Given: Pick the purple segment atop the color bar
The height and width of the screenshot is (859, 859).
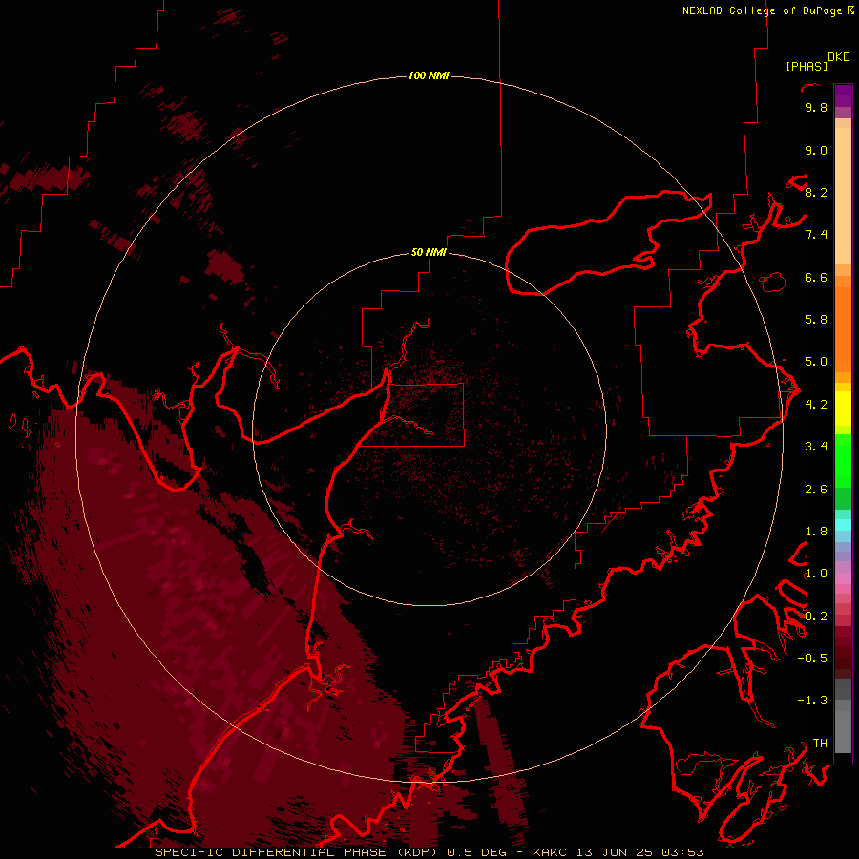Looking at the screenshot, I should point(843,96).
